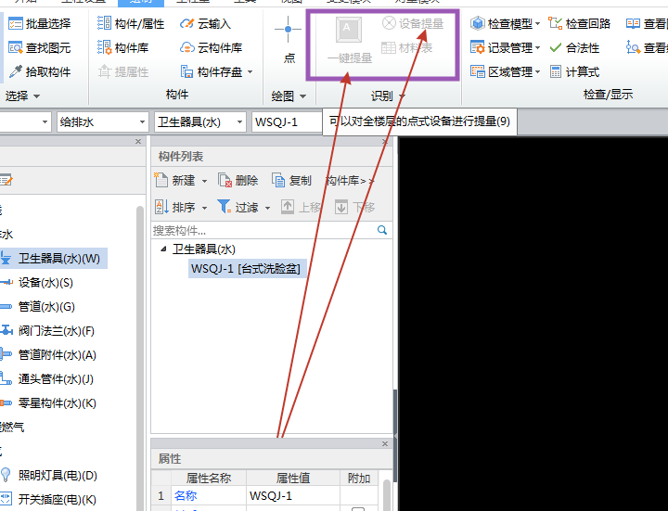Open the 新建 dropdown arrow

click(204, 182)
